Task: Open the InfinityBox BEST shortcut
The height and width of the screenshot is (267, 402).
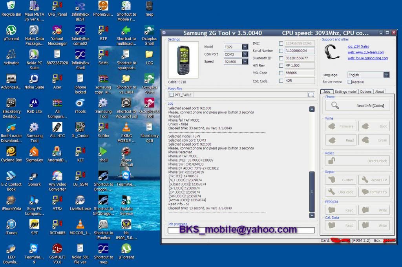Action: point(80,11)
